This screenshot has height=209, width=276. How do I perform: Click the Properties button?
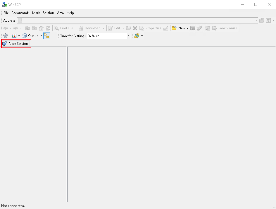click(x=150, y=28)
